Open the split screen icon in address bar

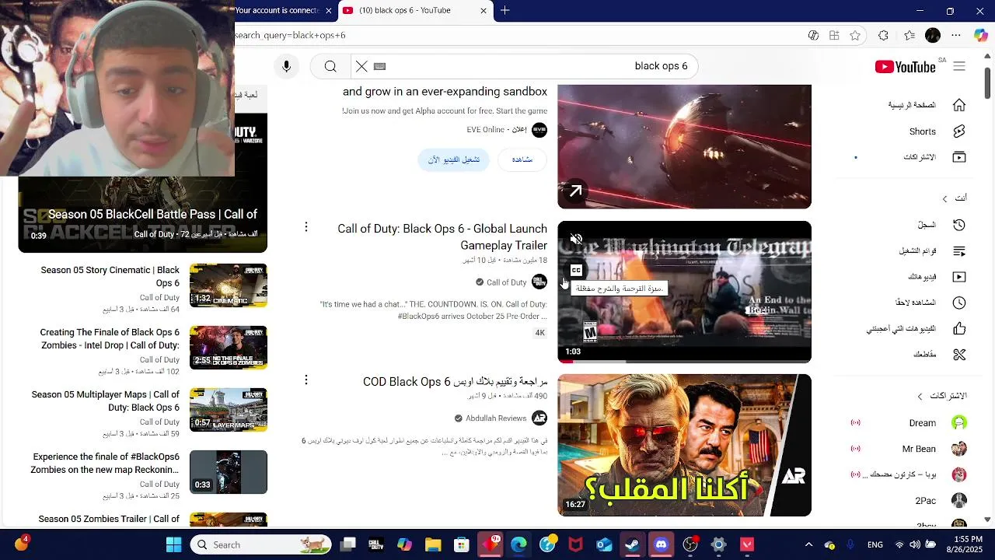coord(834,35)
